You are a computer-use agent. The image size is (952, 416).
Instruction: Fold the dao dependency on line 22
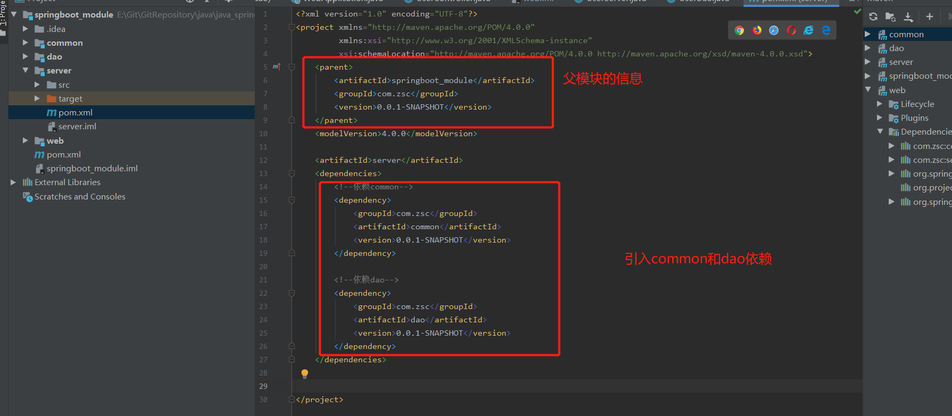point(291,293)
